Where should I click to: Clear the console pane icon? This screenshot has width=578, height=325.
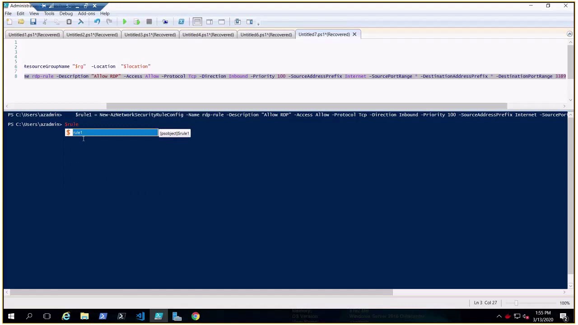click(81, 22)
